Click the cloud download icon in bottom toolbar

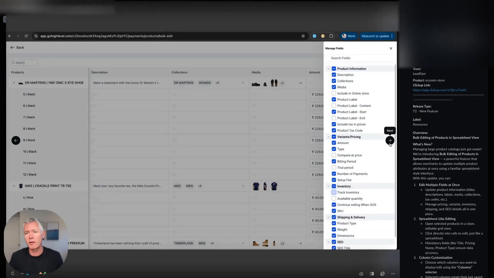coord(361,274)
